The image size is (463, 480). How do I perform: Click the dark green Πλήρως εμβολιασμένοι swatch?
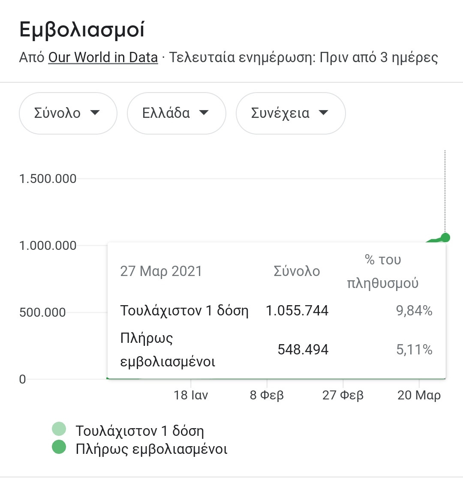click(59, 447)
